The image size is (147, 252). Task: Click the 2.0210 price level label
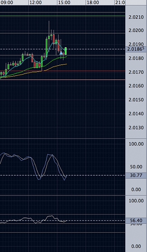pos(136,17)
